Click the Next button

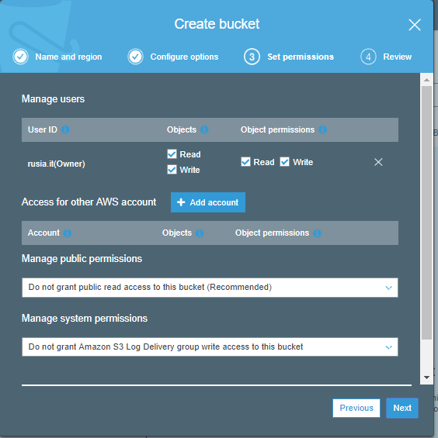click(x=402, y=408)
